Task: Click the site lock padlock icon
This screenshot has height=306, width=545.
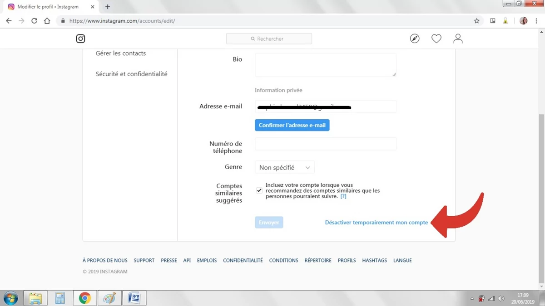Action: click(x=63, y=21)
